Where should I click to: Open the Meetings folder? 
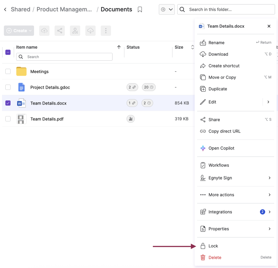tap(39, 72)
